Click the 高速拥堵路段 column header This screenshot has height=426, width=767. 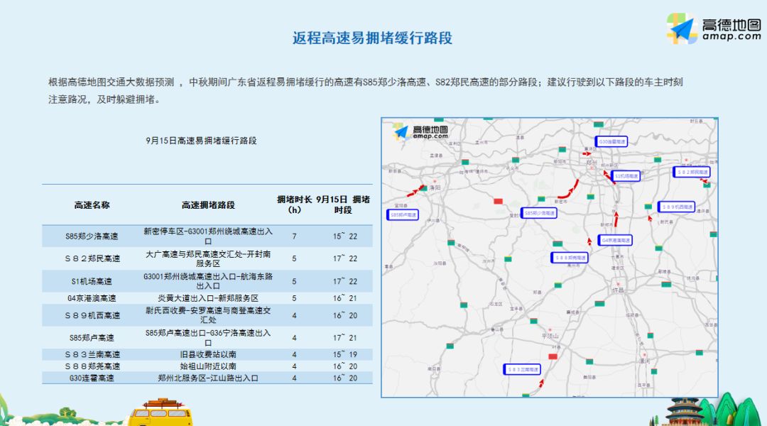pos(208,204)
